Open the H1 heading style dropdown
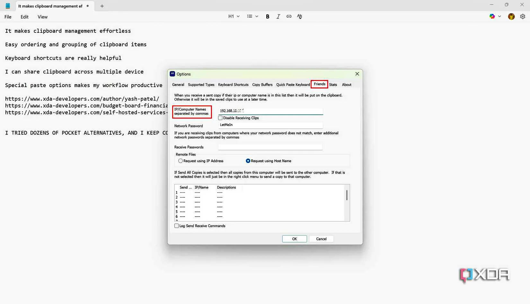 [x=234, y=16]
